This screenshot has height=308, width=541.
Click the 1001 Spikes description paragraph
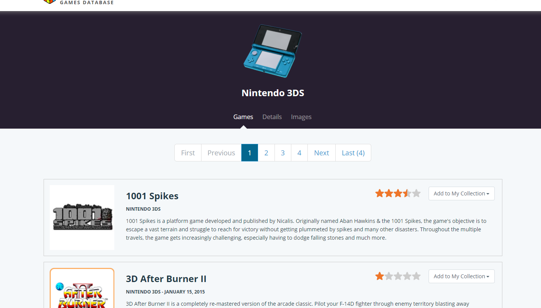click(x=306, y=229)
